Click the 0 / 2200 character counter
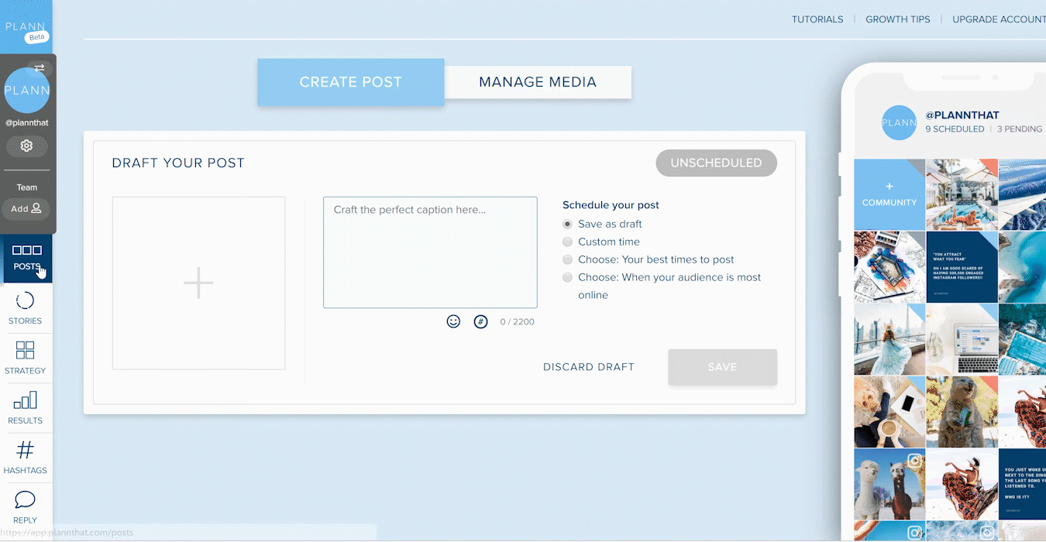The height and width of the screenshot is (542, 1046). (x=517, y=322)
